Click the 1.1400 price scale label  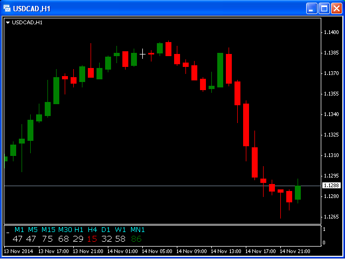331,33
